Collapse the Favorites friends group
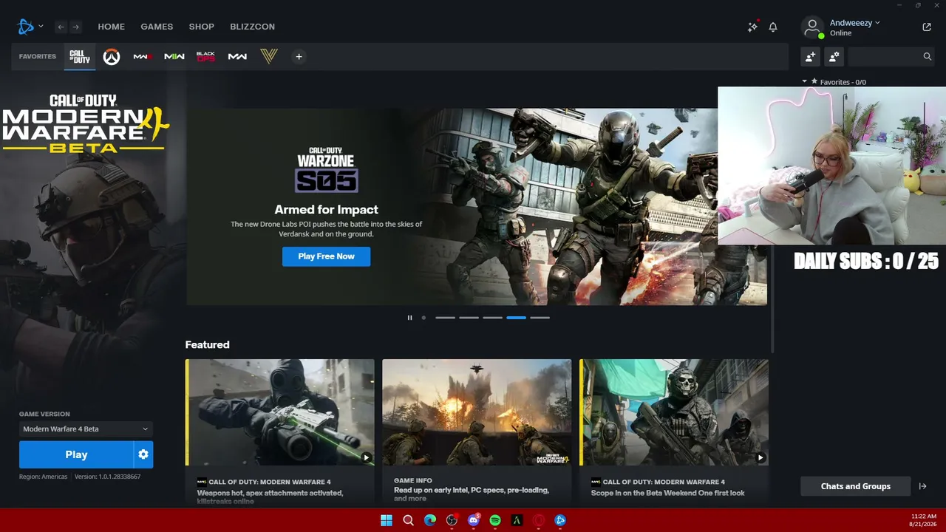 [805, 81]
